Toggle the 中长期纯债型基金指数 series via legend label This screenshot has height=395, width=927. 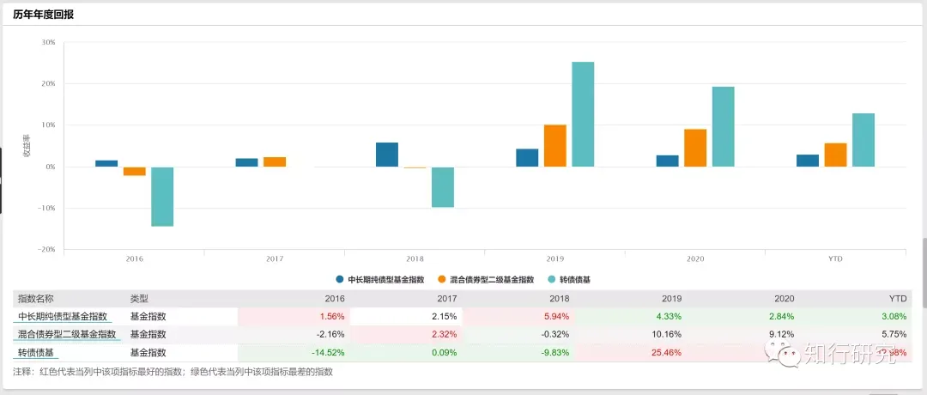[385, 280]
